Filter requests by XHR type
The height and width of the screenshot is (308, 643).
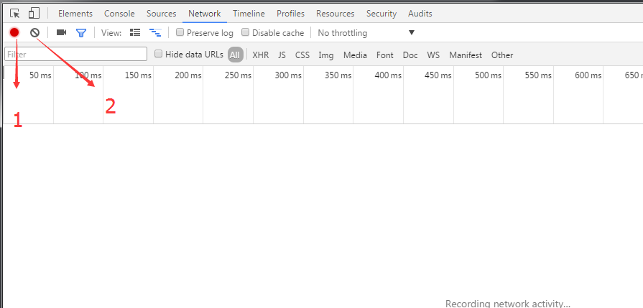coord(260,55)
